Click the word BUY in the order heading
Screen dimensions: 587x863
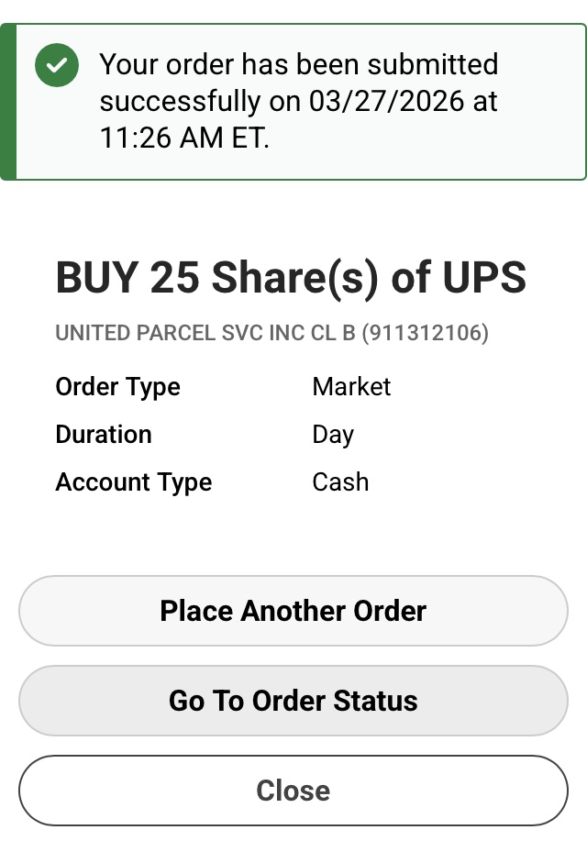click(96, 278)
